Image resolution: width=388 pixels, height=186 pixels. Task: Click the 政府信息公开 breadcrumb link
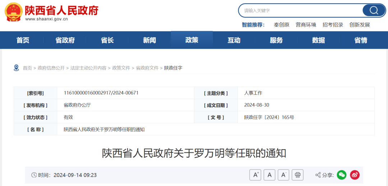[51, 68]
